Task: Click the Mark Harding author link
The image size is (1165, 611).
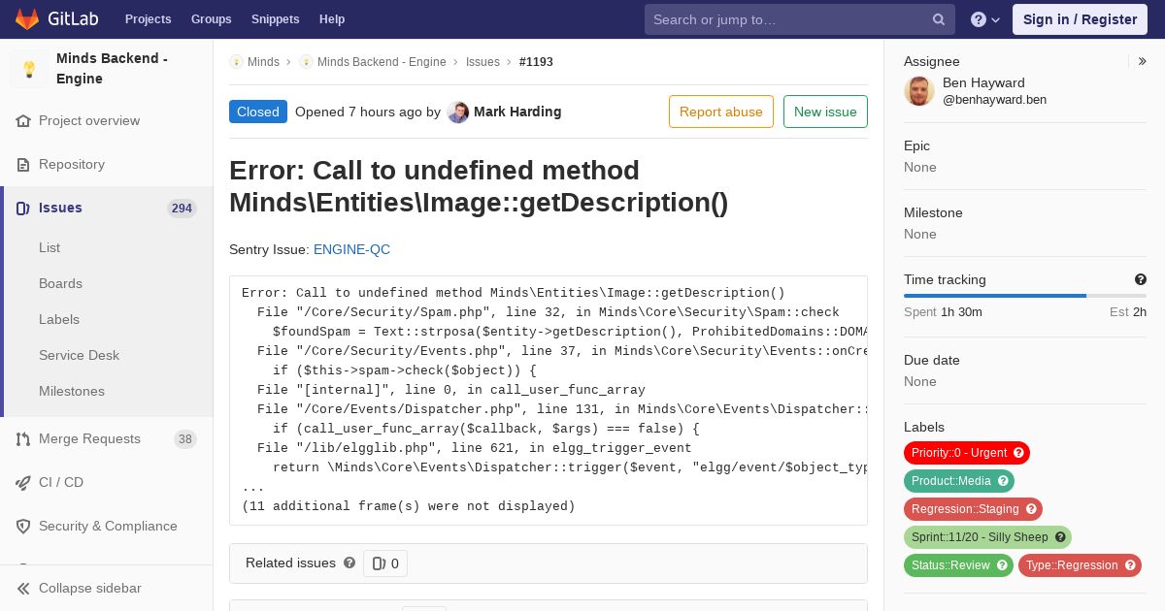Action: [517, 113]
